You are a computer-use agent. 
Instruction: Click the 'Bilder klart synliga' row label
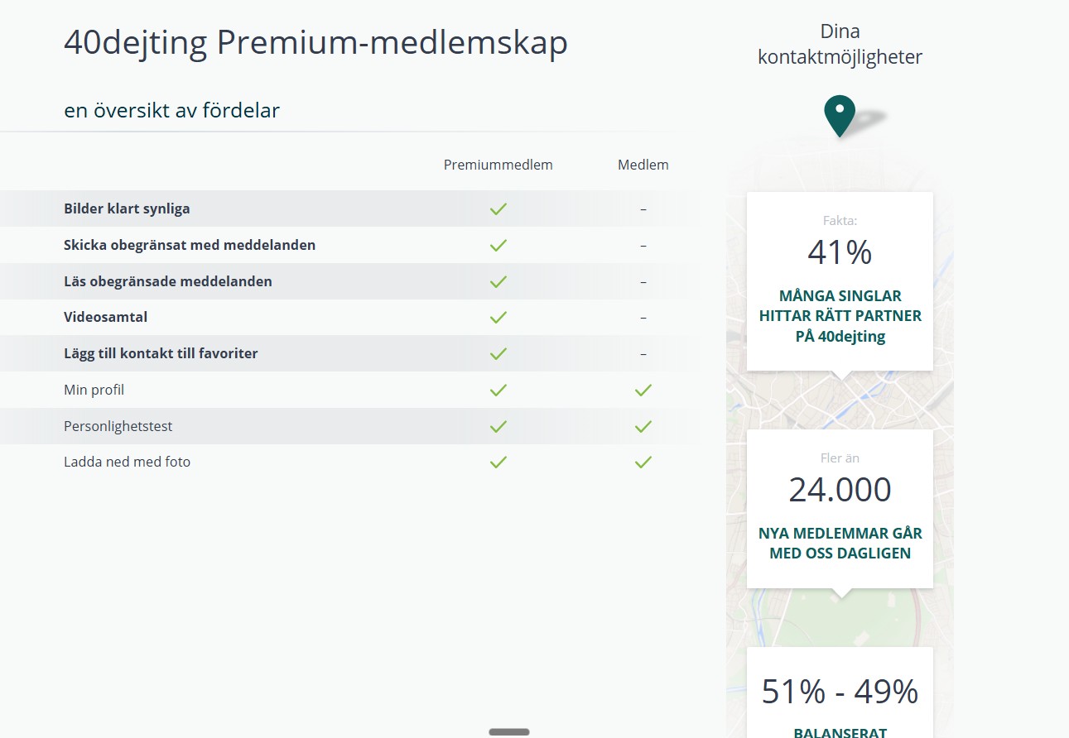[127, 208]
